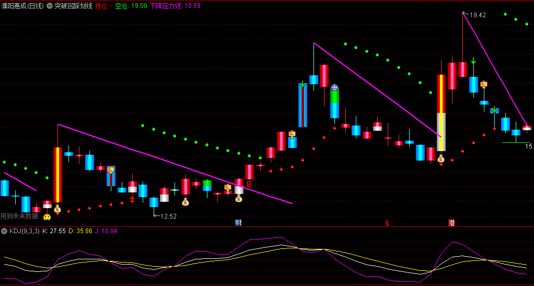Click the money bag directly above 财 marker
This screenshot has height=286, width=534.
point(239,198)
